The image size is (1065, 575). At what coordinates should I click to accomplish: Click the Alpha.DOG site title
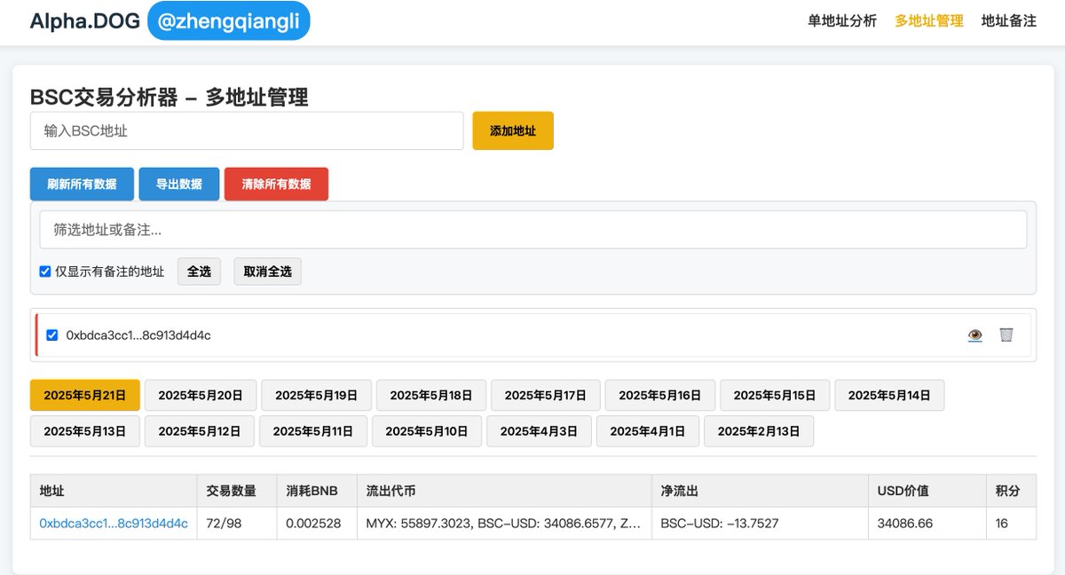(x=85, y=20)
